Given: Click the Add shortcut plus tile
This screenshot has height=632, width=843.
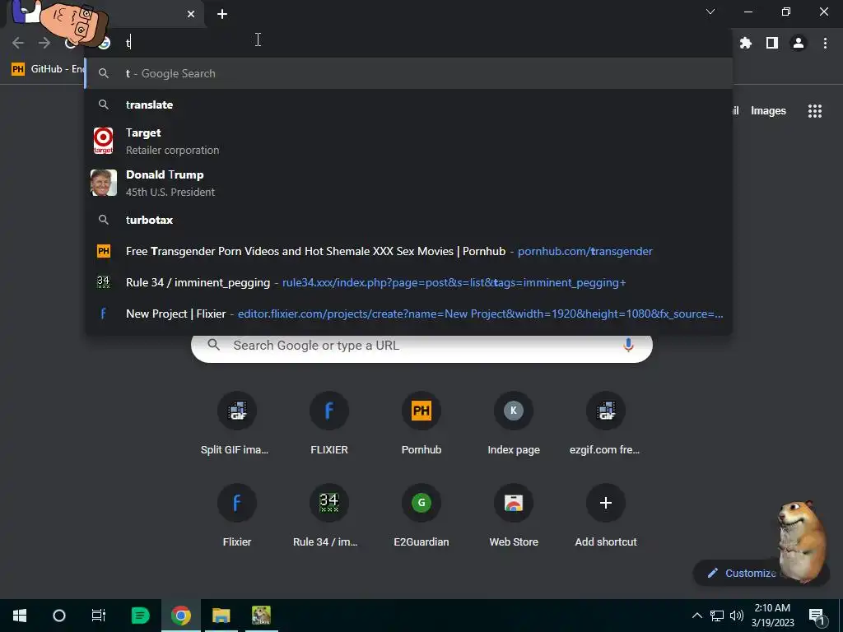Looking at the screenshot, I should pos(605,517).
